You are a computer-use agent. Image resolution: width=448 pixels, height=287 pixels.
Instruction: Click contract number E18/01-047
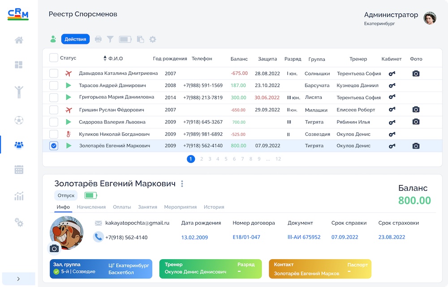pos(246,237)
